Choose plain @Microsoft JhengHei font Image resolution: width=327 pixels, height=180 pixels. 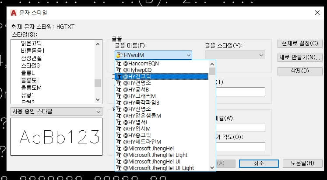162,149
